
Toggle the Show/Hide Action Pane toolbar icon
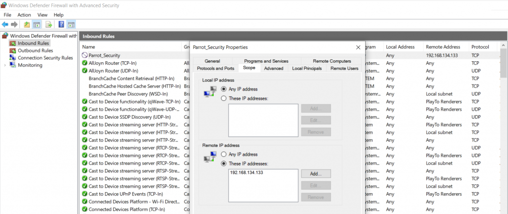[x=71, y=25]
